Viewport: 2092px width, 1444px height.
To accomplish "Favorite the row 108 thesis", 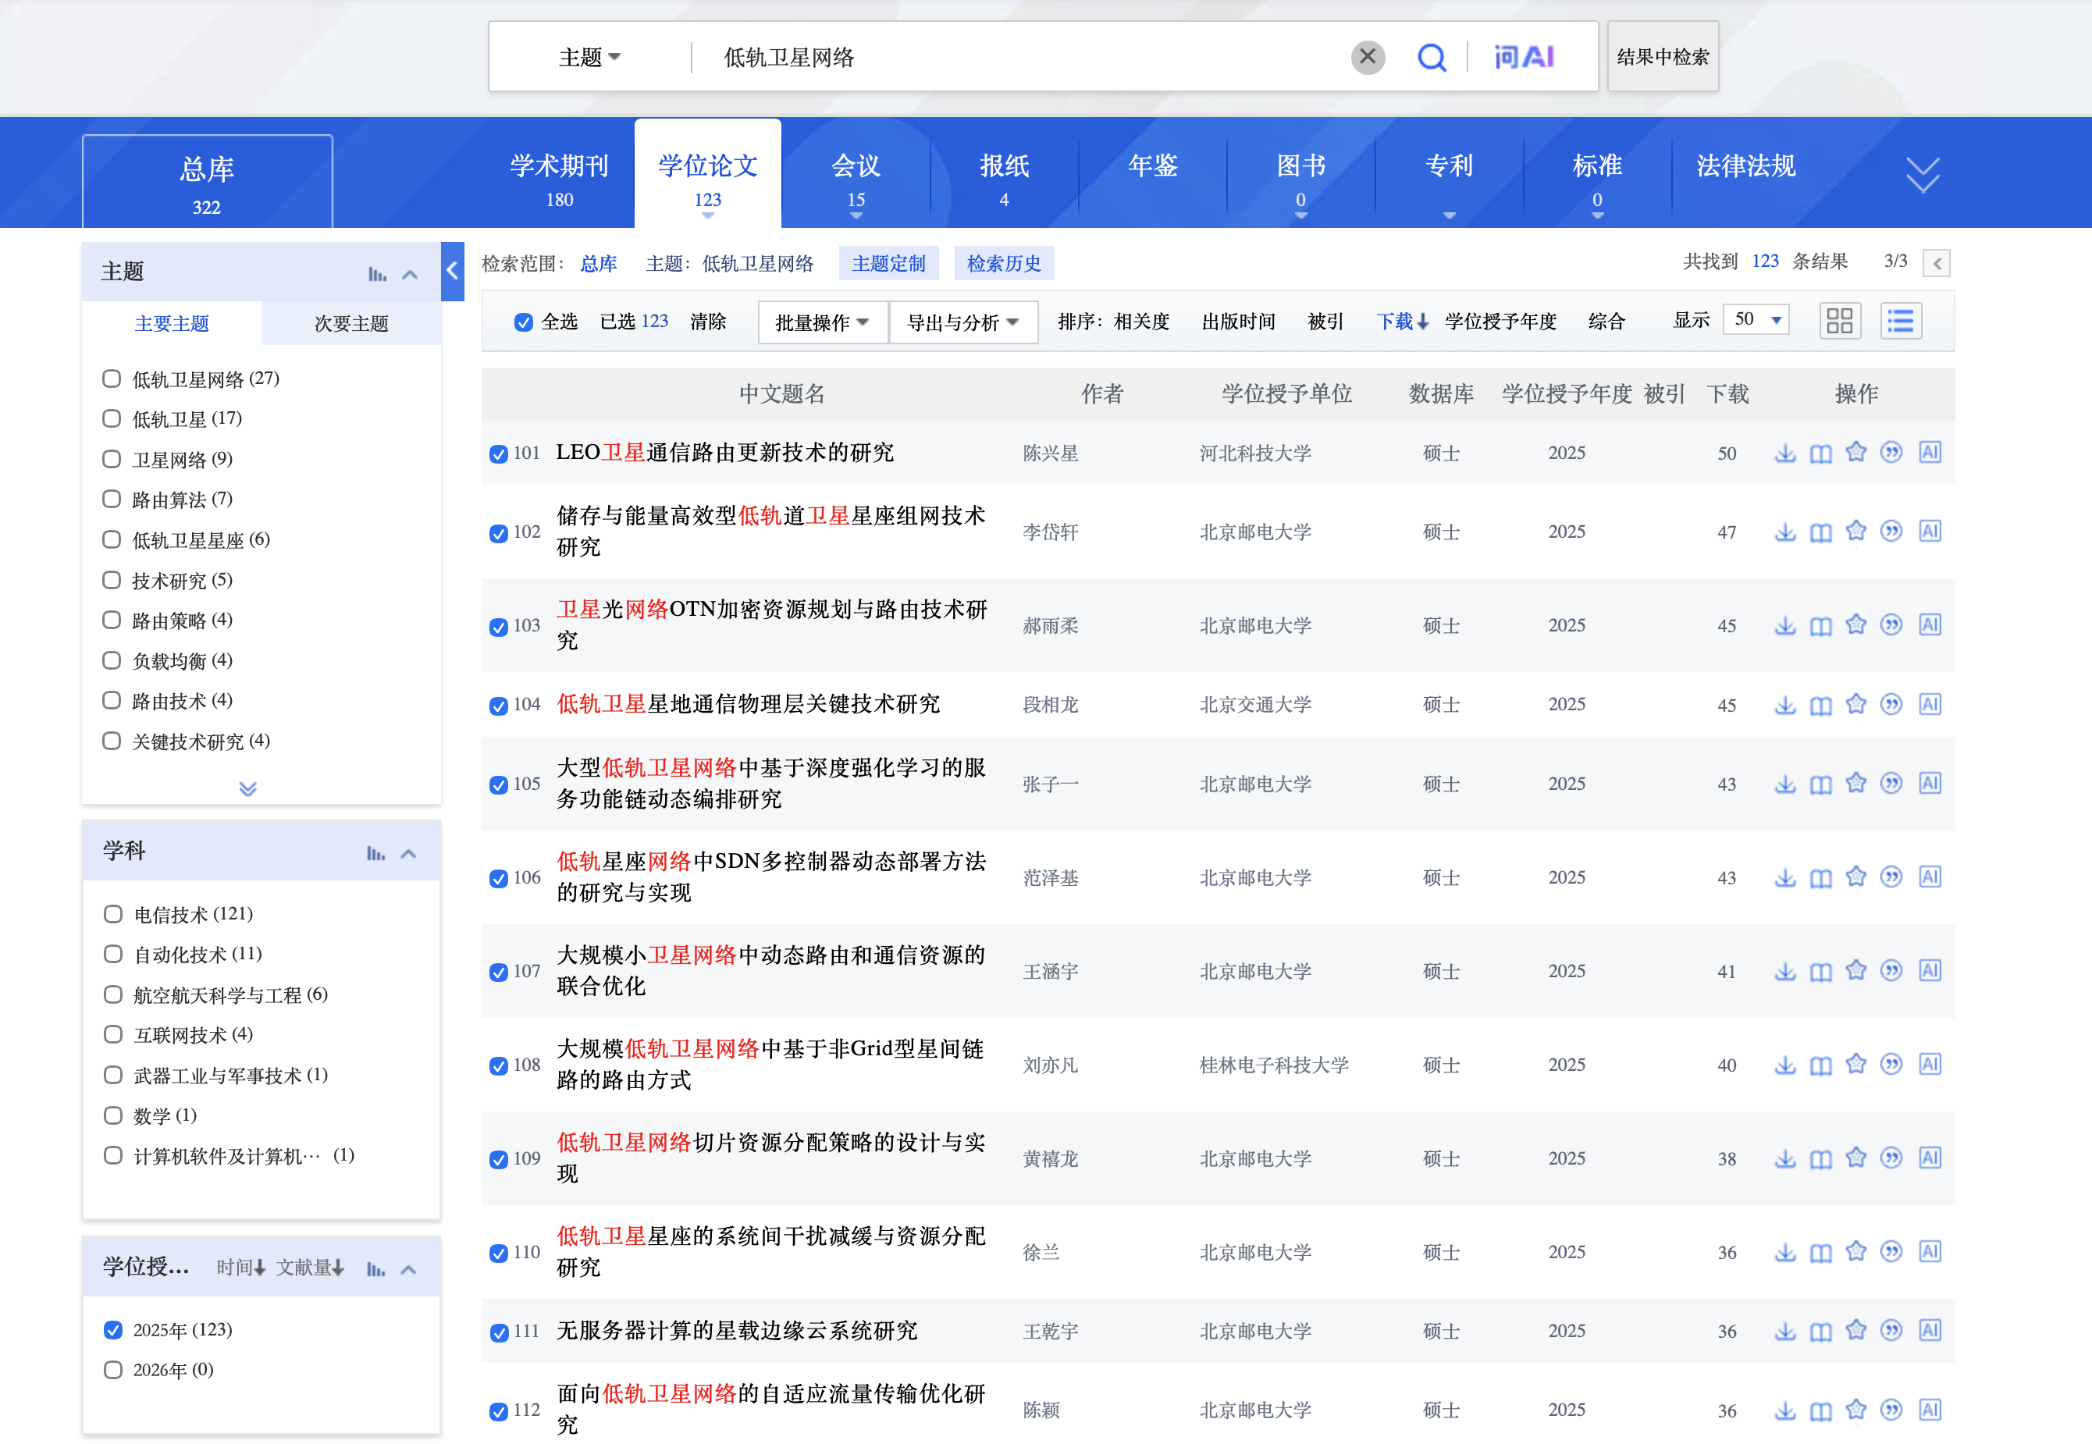I will click(1855, 1064).
